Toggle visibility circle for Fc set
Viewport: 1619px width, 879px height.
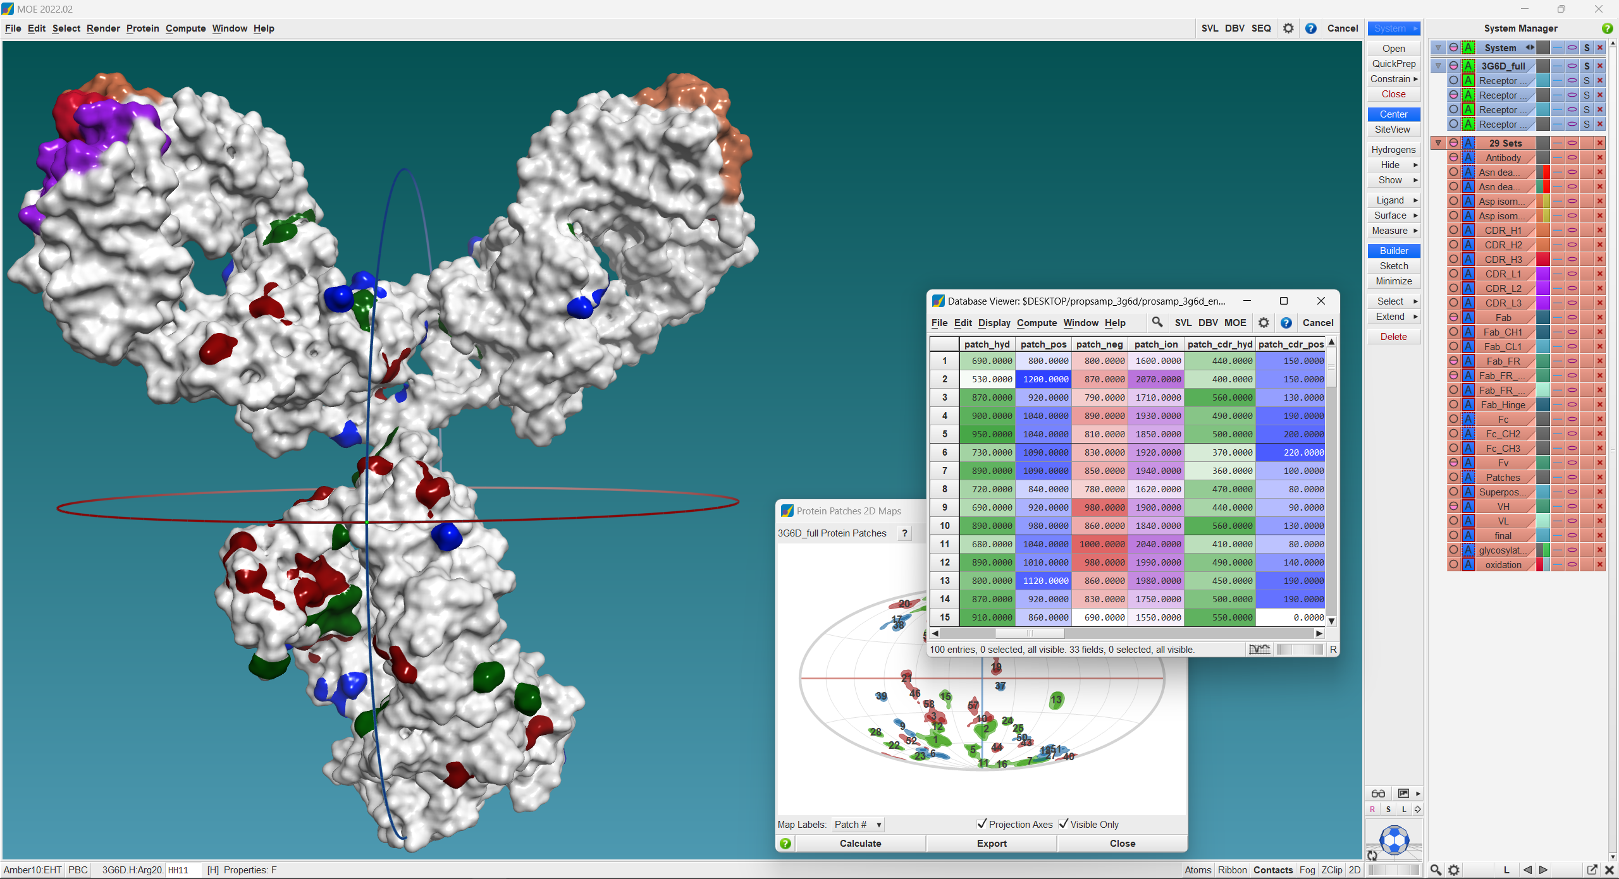[x=1454, y=420]
